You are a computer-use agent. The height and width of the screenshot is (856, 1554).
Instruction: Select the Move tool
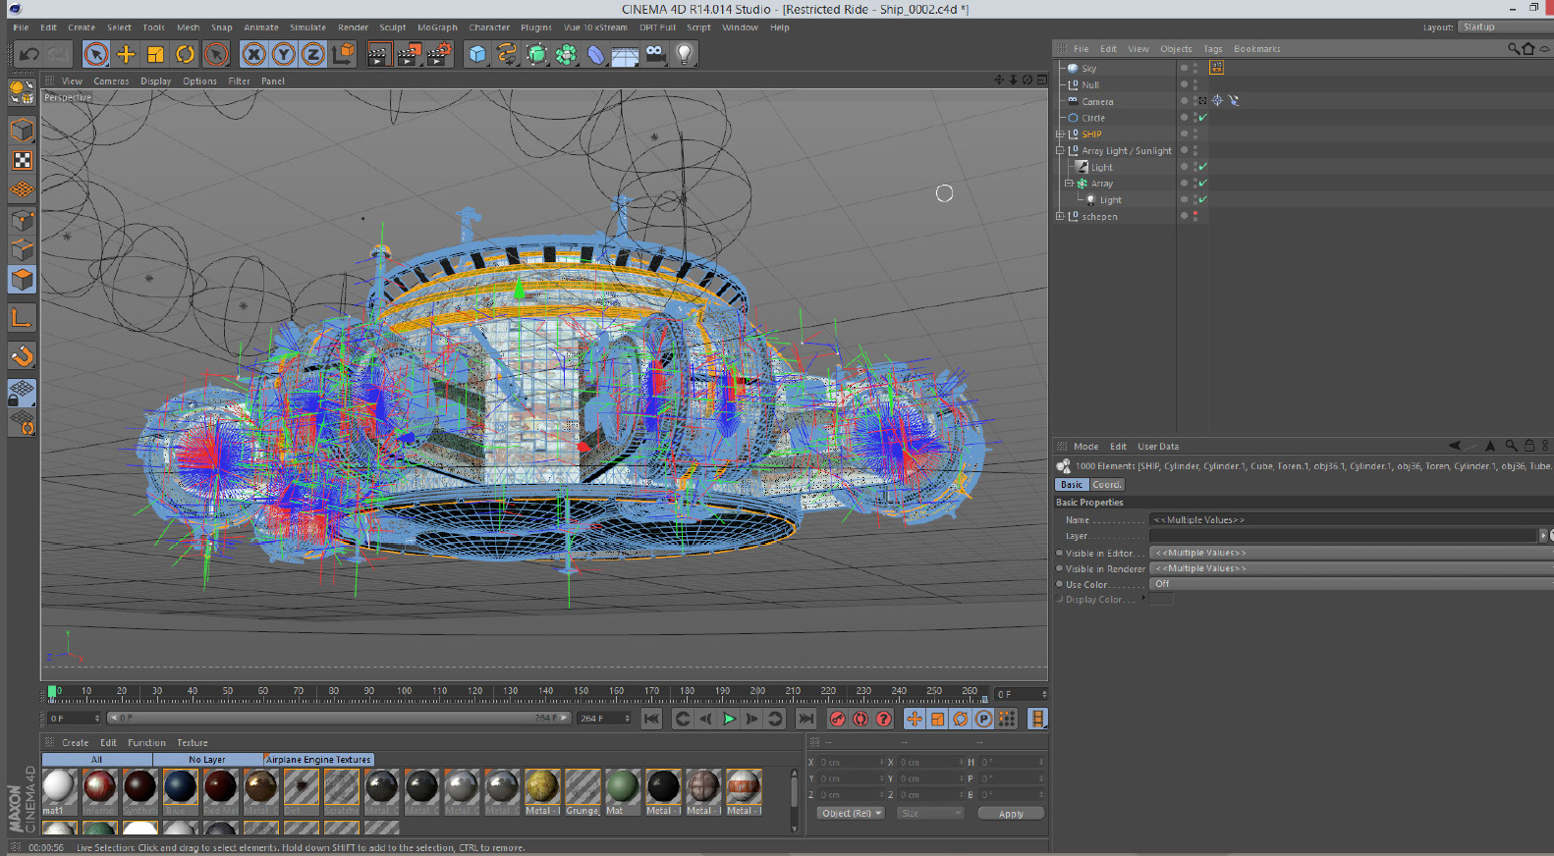(126, 54)
